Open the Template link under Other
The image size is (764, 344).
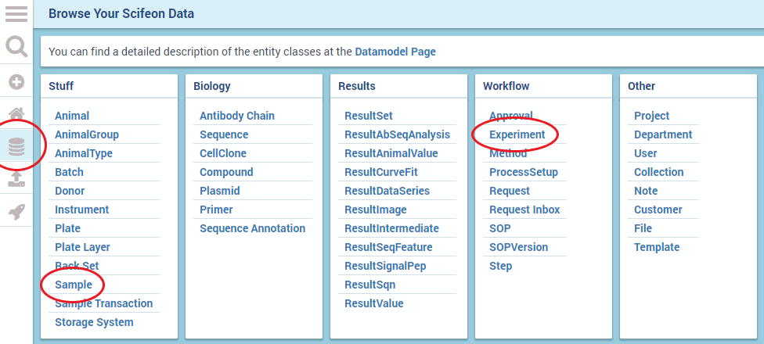pyautogui.click(x=657, y=247)
